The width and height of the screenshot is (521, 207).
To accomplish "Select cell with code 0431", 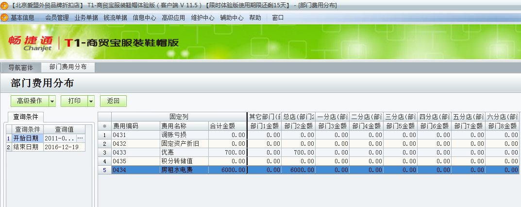I will (135, 135).
